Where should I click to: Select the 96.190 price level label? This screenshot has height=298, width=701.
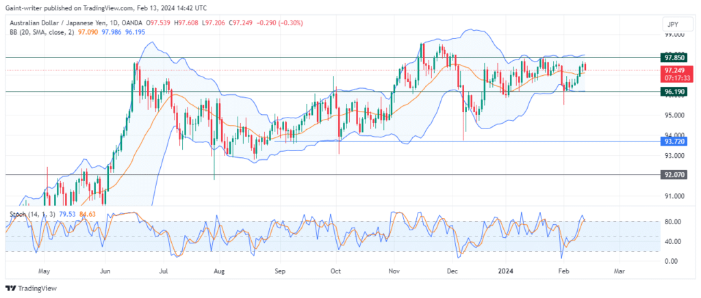[x=672, y=92]
